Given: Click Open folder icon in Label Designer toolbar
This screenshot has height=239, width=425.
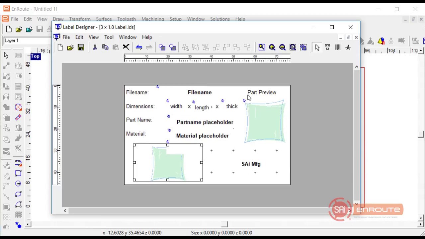Looking at the screenshot, I should click(70, 47).
